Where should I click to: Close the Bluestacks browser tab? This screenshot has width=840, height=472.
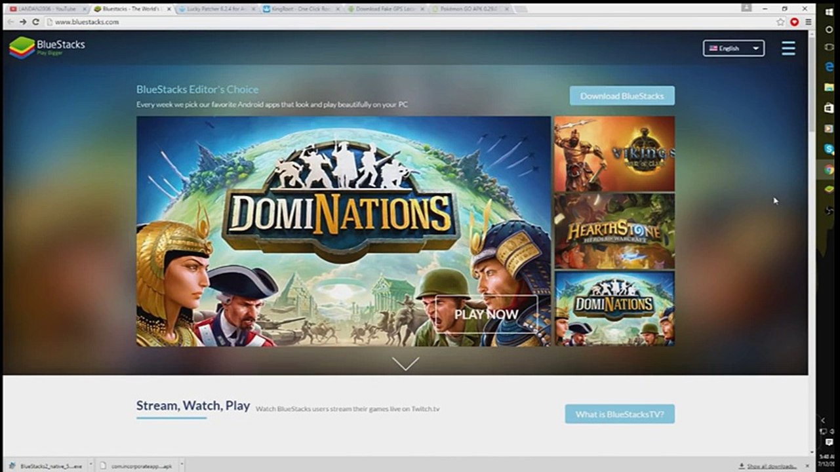pos(169,9)
